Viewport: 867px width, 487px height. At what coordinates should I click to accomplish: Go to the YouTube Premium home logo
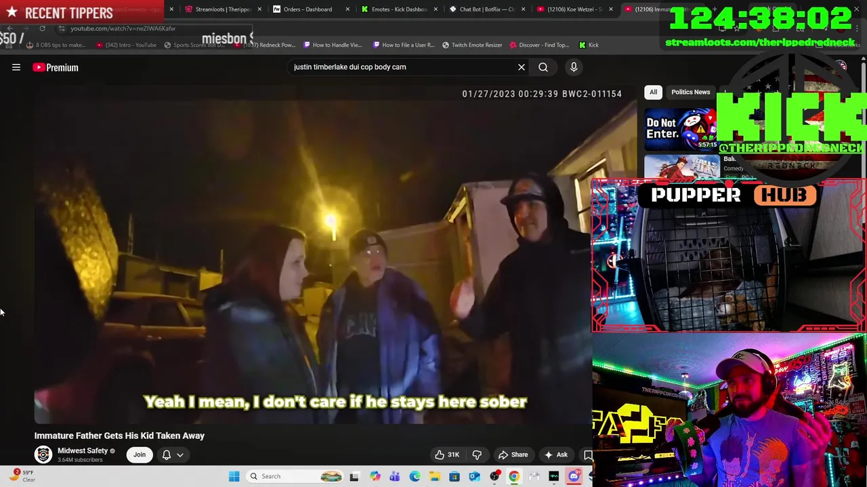click(56, 67)
